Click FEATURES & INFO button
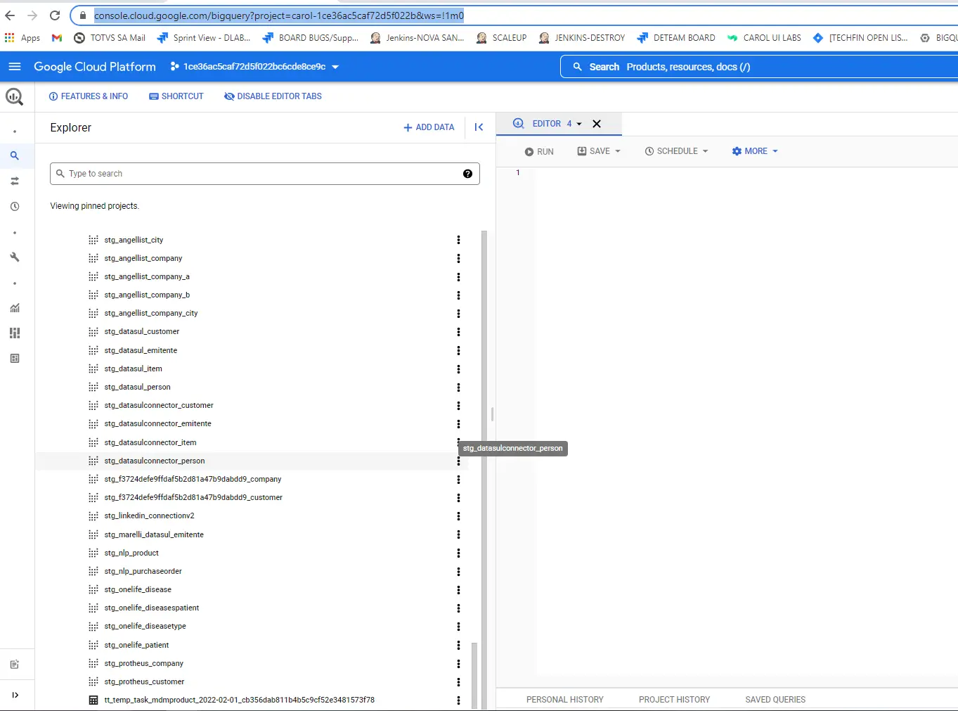 [x=89, y=96]
